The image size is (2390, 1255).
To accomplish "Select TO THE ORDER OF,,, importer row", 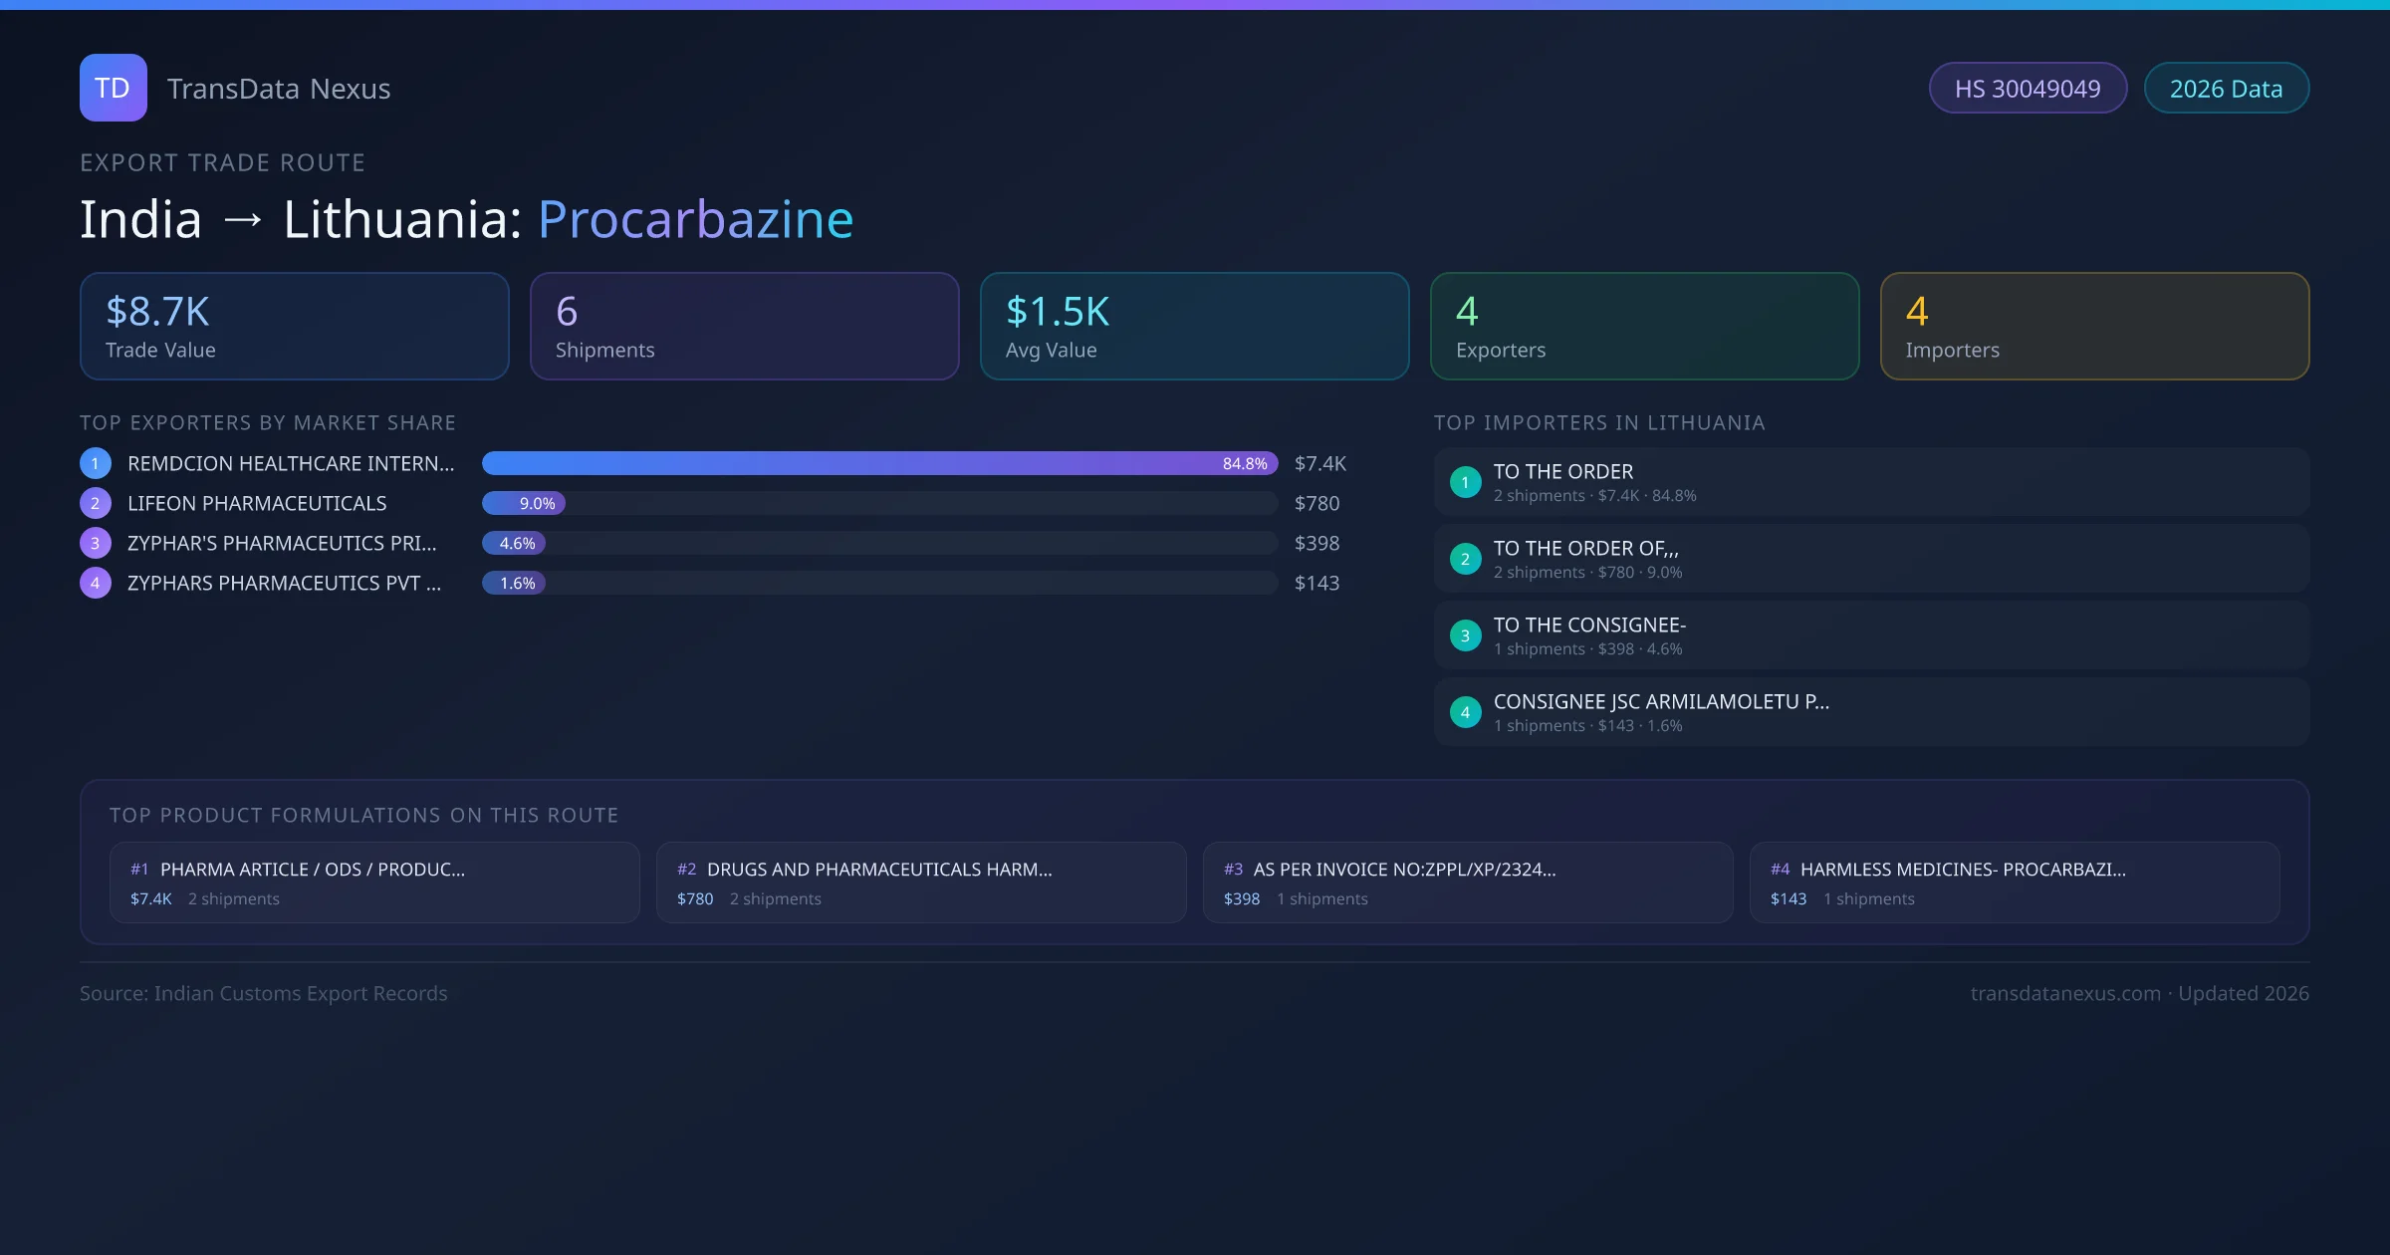I will [x=1870, y=559].
